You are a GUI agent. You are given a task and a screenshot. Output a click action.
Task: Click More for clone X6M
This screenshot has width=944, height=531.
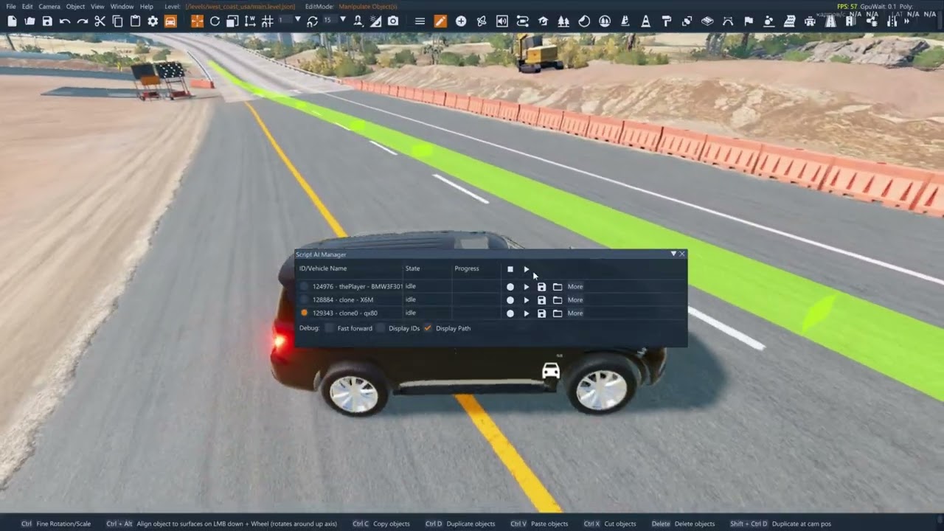[x=575, y=300]
